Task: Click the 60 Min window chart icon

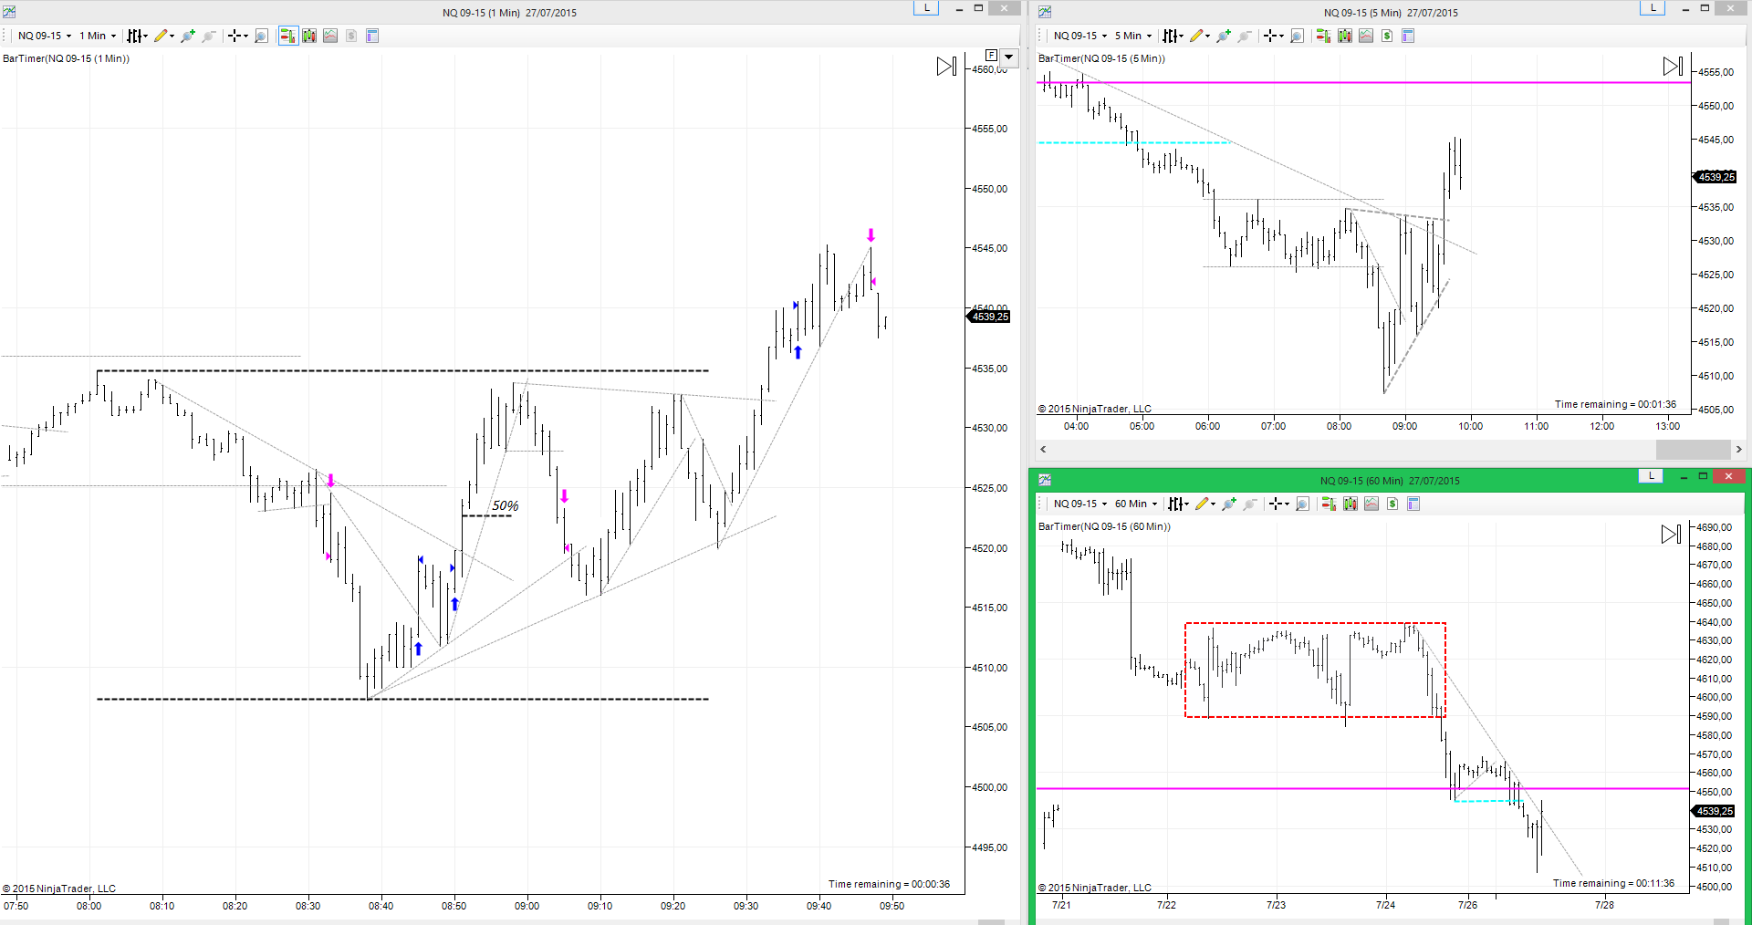Action: coord(1045,480)
